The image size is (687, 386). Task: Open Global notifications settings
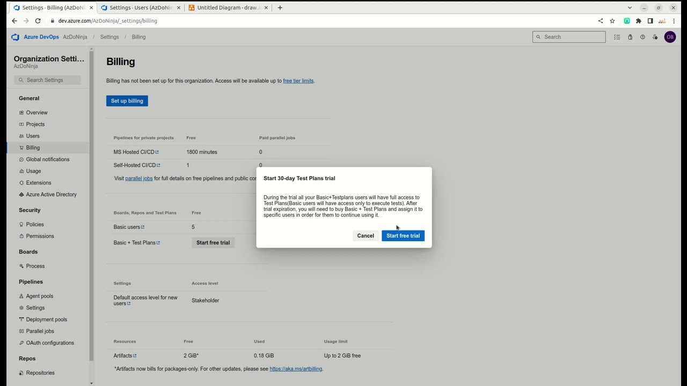tap(48, 160)
